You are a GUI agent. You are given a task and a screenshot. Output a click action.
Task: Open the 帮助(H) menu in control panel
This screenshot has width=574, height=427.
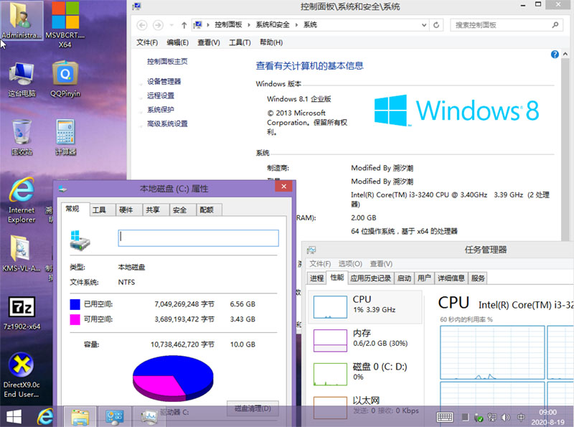271,42
